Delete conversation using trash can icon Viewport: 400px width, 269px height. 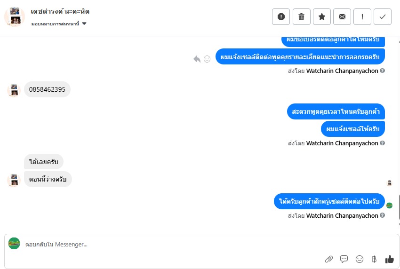(x=301, y=17)
